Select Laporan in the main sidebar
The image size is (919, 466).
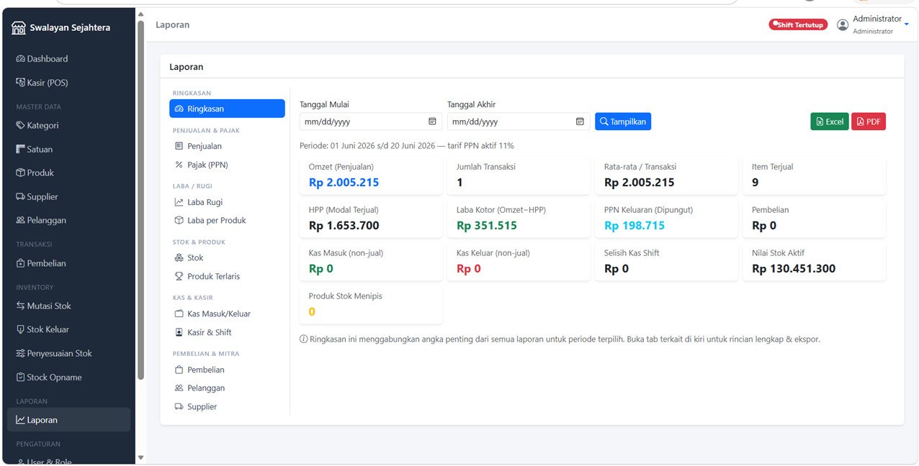click(68, 420)
